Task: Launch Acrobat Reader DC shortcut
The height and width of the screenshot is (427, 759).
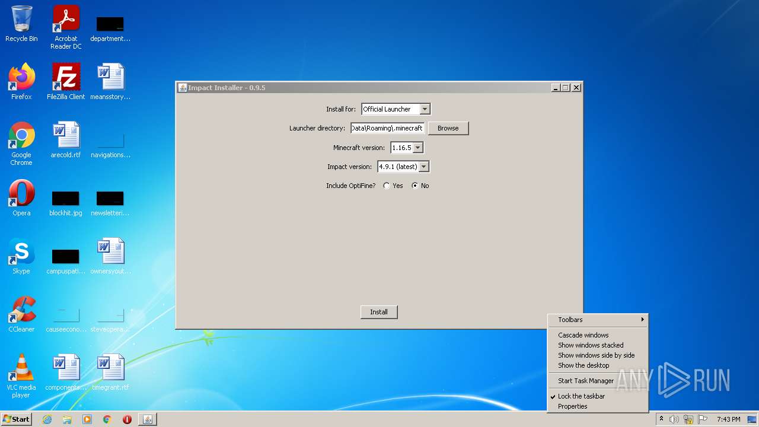Action: pos(66,27)
